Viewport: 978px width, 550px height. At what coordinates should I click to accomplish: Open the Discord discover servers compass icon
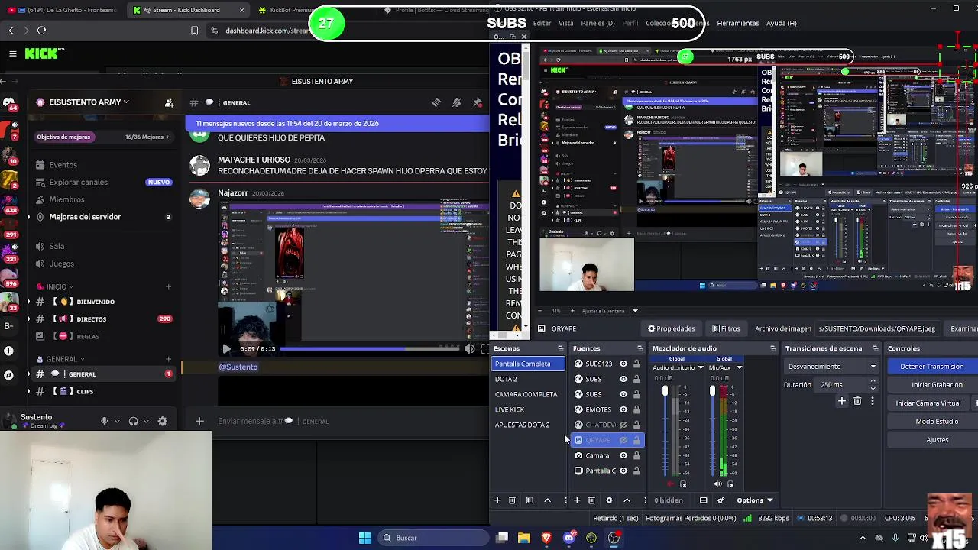pos(8,375)
